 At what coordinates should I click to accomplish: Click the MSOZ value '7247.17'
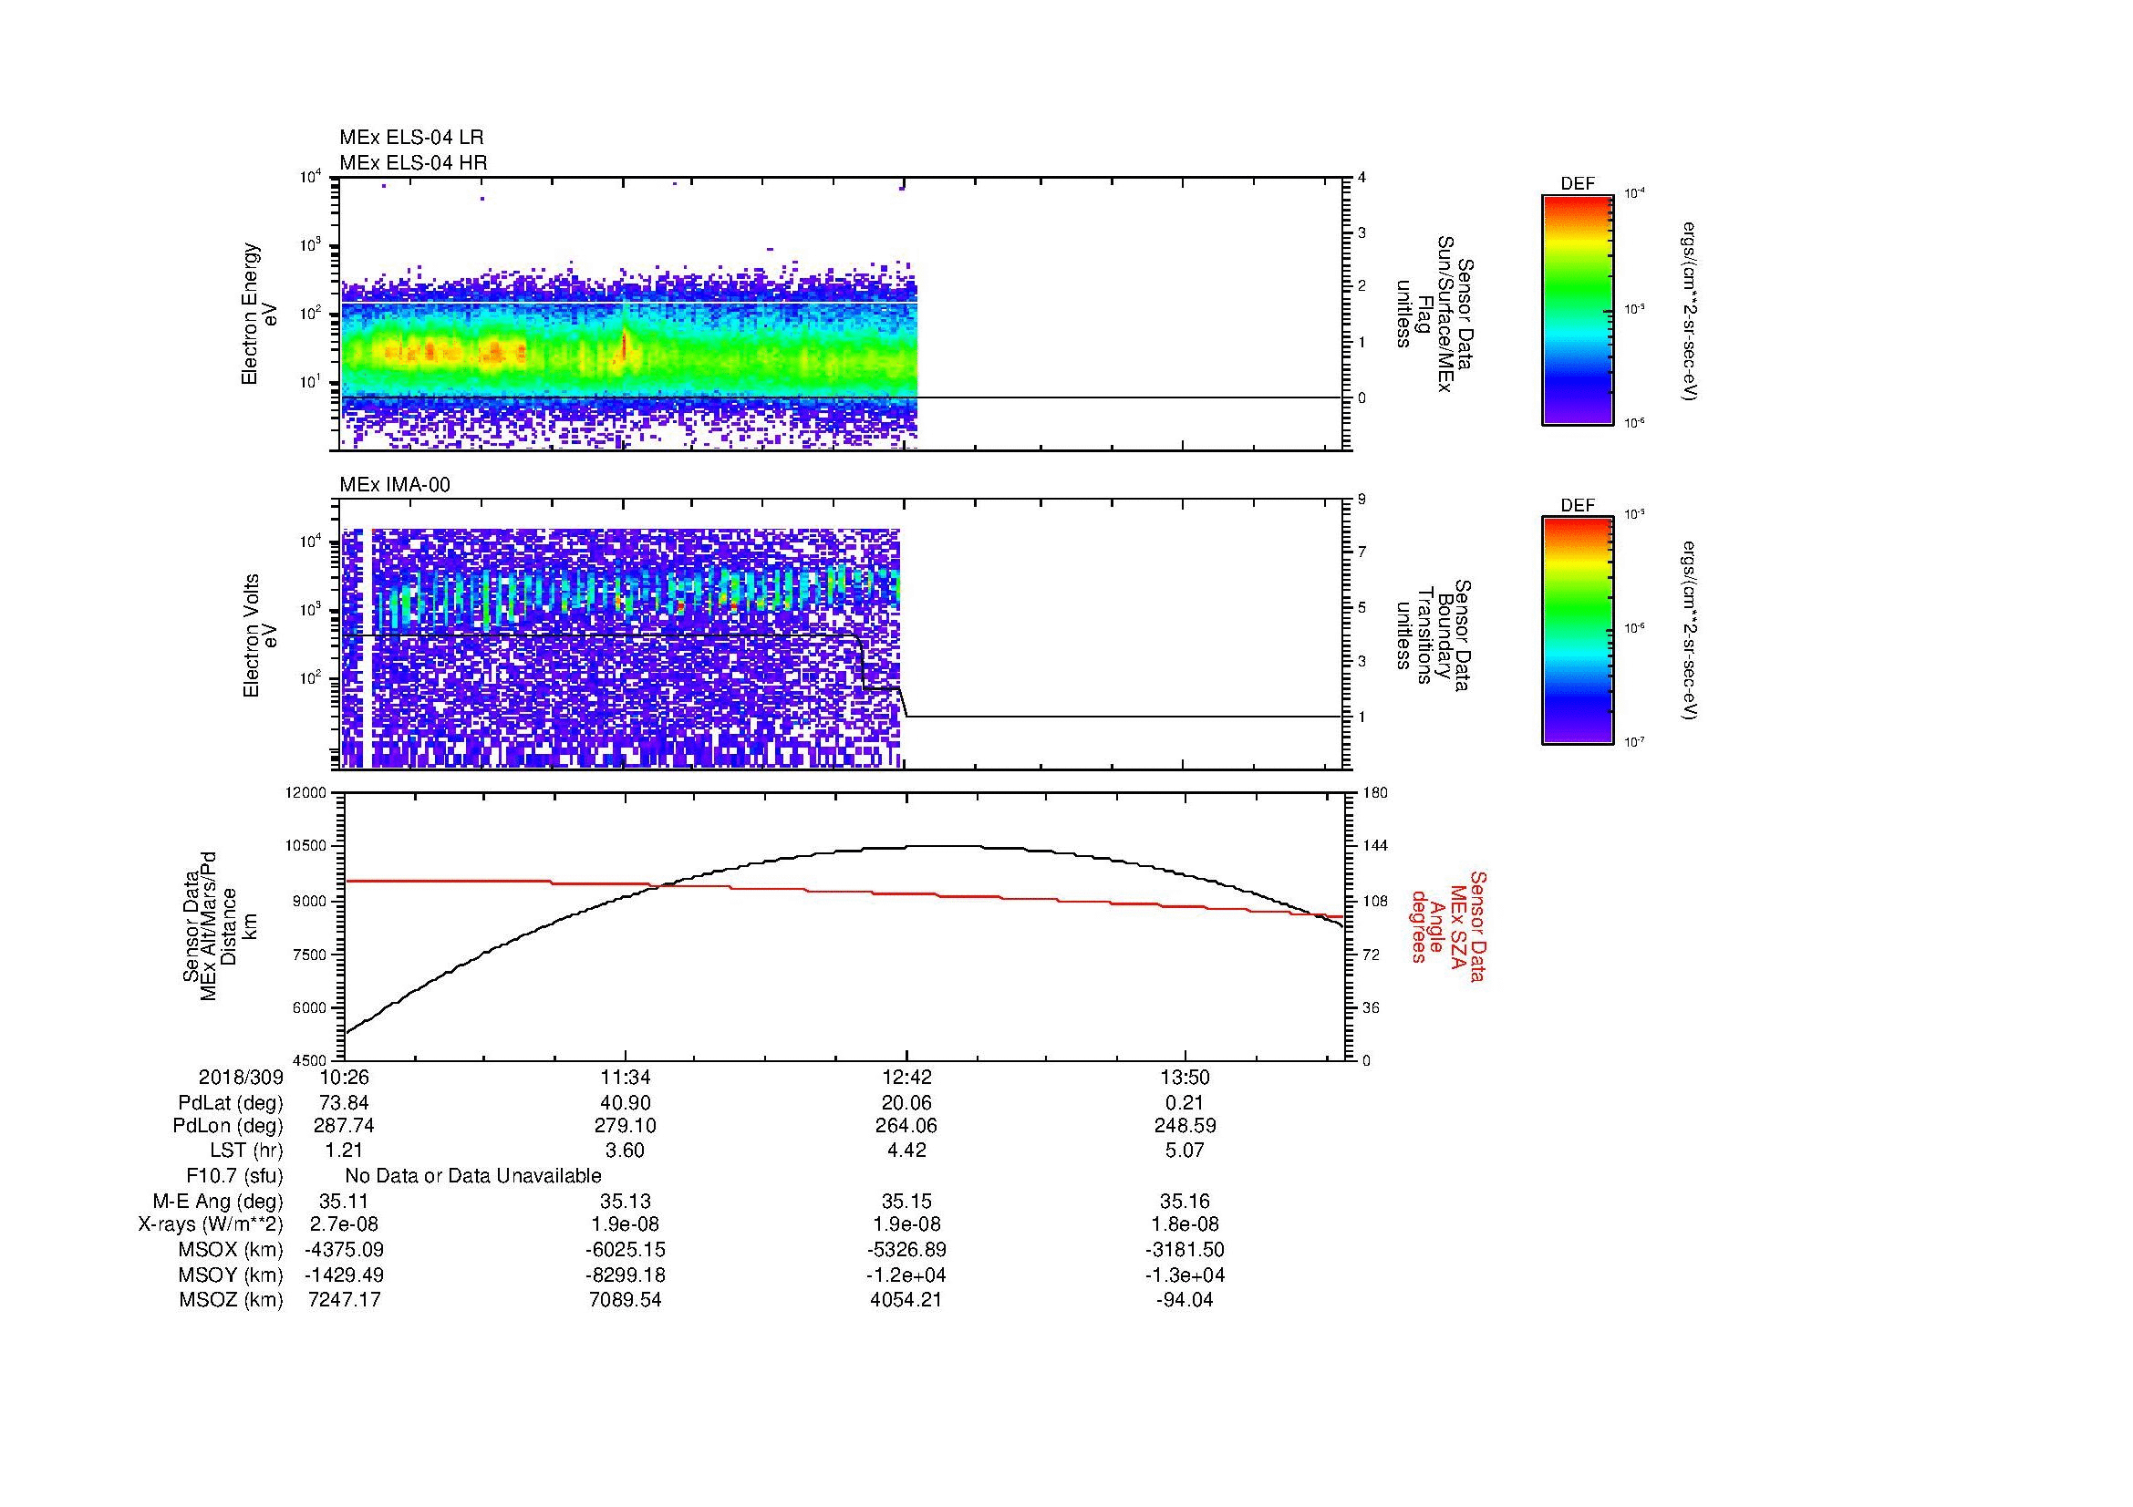[345, 1300]
